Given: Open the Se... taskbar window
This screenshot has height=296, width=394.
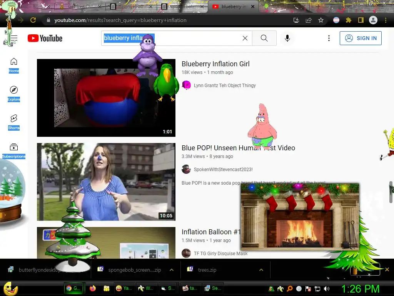Looking at the screenshot, I should [212, 288].
